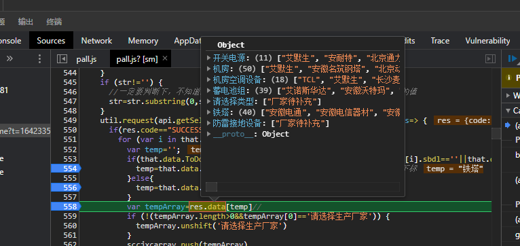Click the popup's horizontal scrollbar thumb
520x246 pixels.
coord(212,187)
